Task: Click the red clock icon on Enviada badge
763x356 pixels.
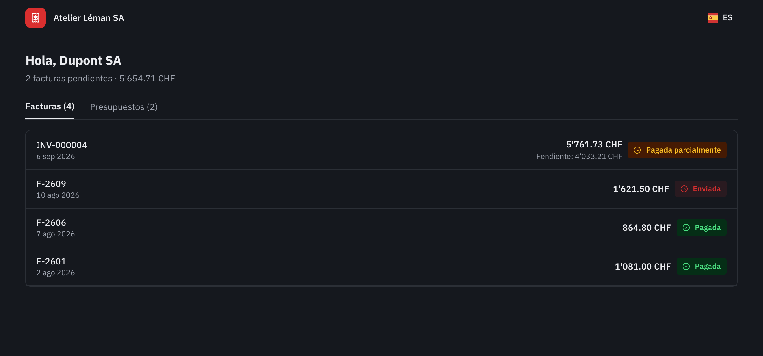Action: pyautogui.click(x=684, y=189)
